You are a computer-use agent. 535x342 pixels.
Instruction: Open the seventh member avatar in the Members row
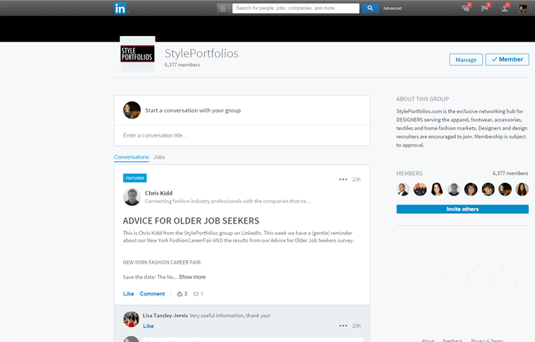coord(505,190)
